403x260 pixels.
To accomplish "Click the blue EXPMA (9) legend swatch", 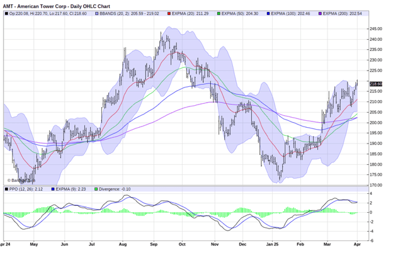I will coord(53,189).
